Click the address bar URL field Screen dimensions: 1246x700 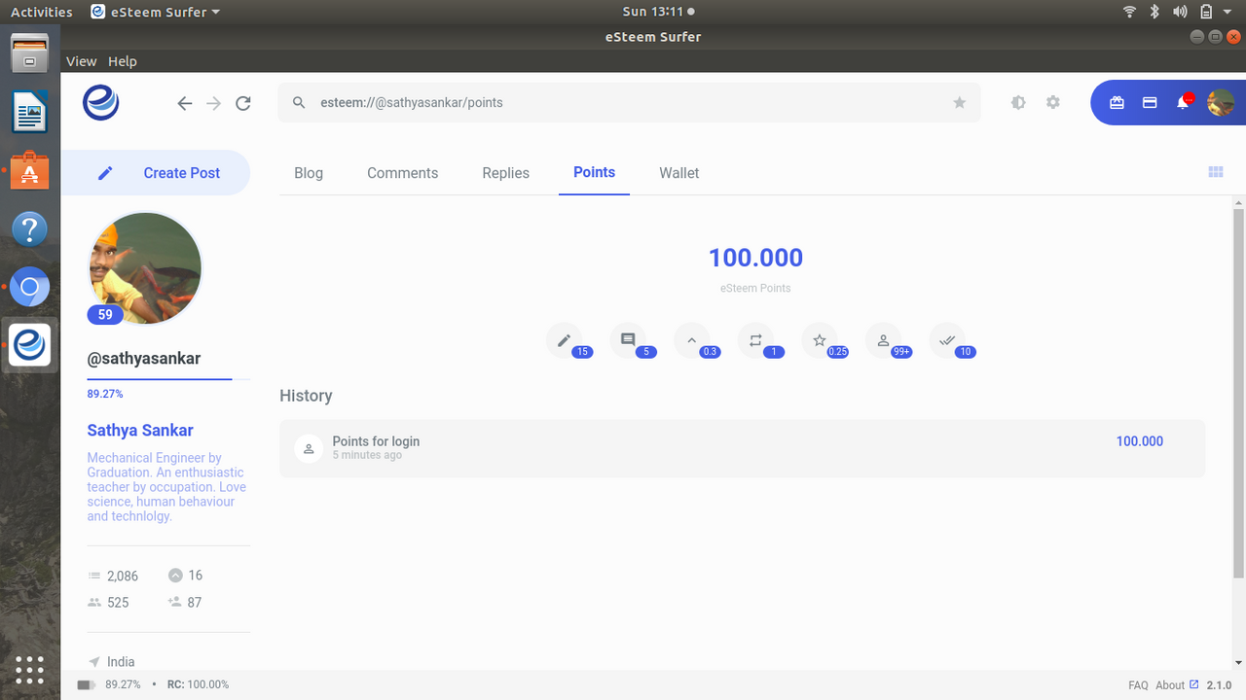point(629,102)
